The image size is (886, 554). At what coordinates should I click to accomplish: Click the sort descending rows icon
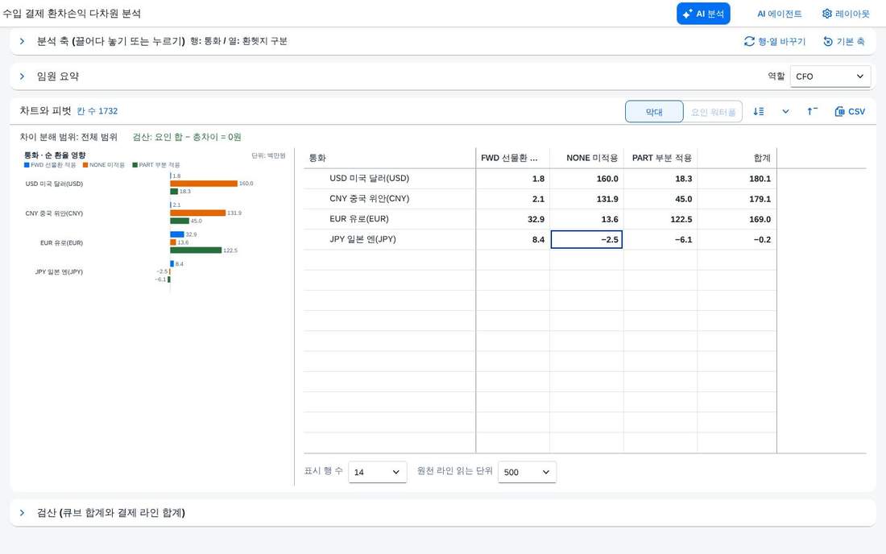758,111
